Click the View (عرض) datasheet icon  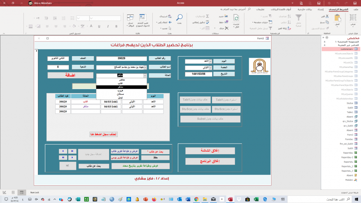pos(353,18)
